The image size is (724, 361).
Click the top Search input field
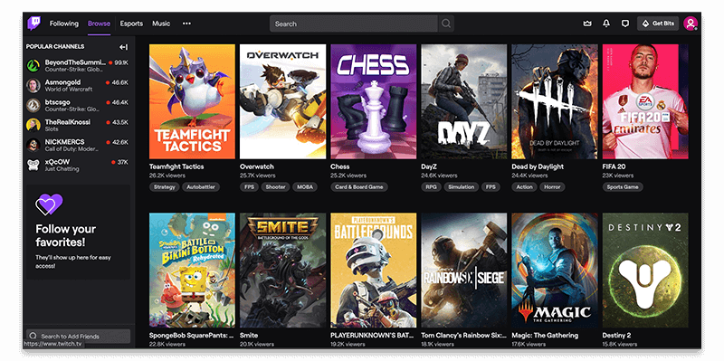point(354,24)
